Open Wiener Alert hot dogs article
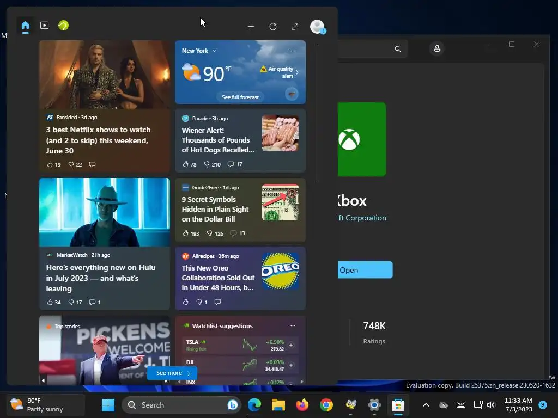Screen dimensions: 558x418 [218, 140]
